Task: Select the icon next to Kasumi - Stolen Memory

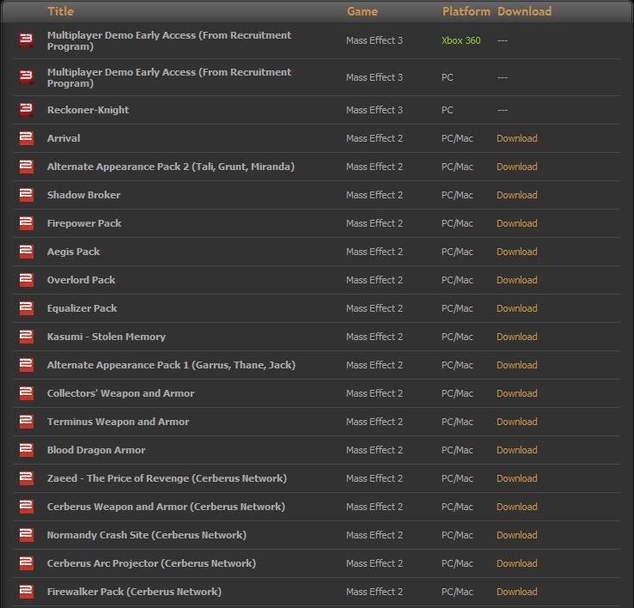Action: pos(27,336)
